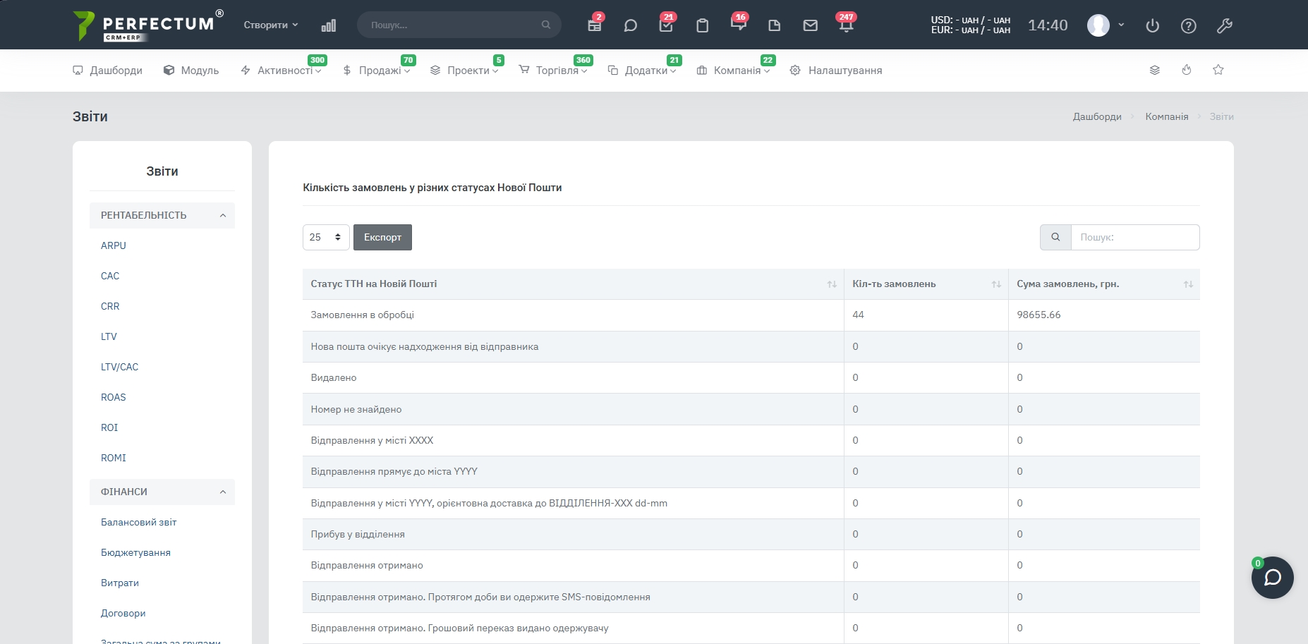
Task: Open the Торгівля menu dropdown
Action: (x=552, y=71)
